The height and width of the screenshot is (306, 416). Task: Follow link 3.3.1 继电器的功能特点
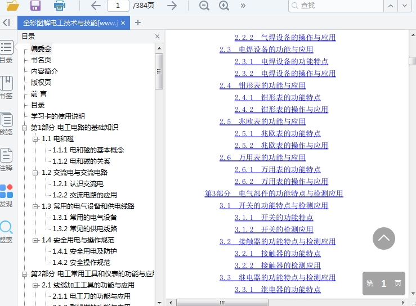coord(278,289)
